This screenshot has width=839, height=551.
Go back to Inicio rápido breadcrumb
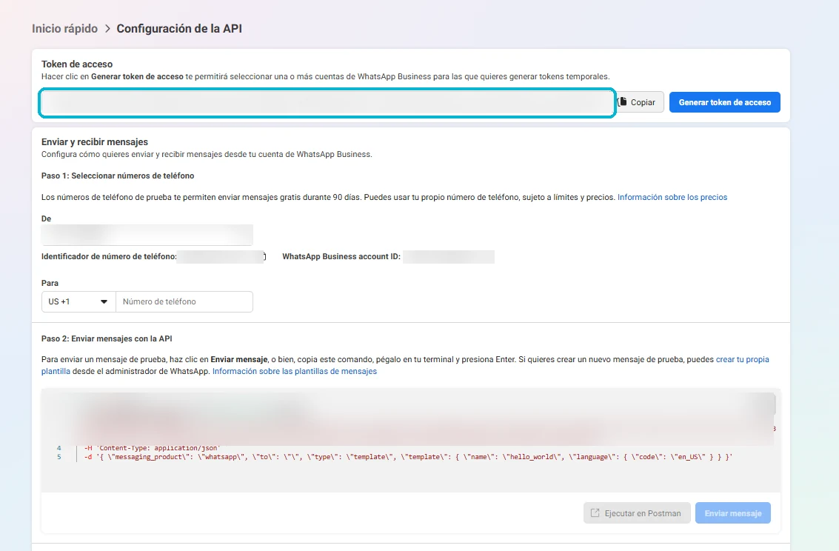click(64, 28)
